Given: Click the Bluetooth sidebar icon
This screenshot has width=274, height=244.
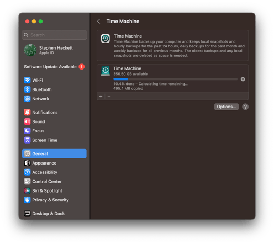Looking at the screenshot, I should [x=27, y=89].
